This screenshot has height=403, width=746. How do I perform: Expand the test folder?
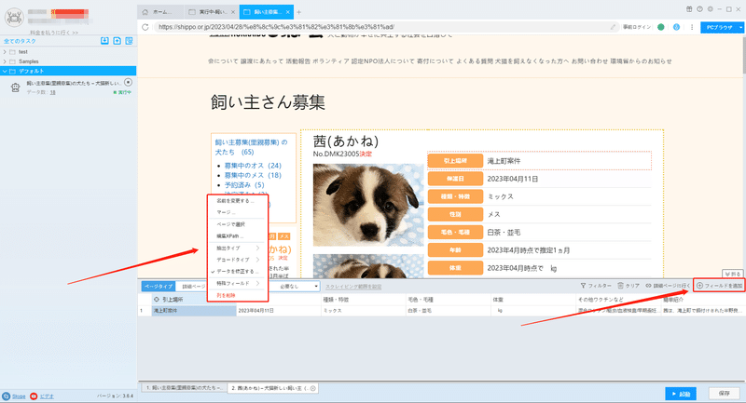5,52
